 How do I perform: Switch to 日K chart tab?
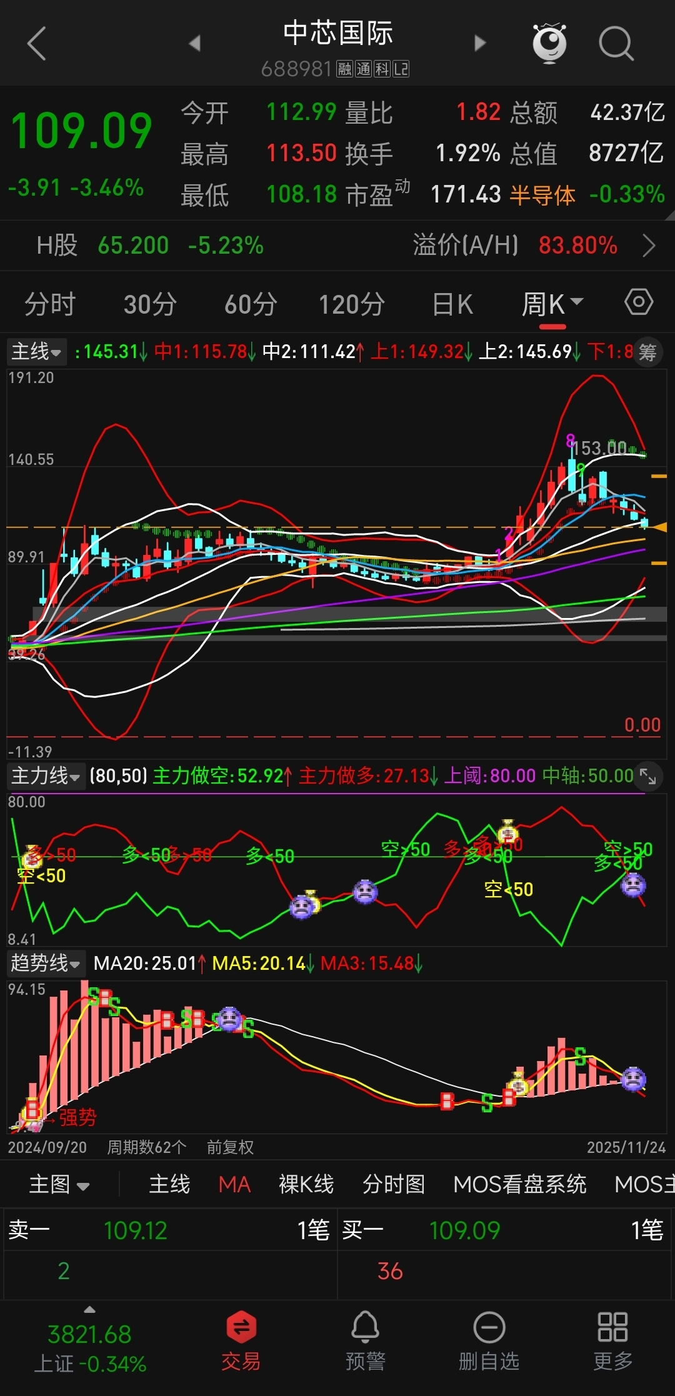point(452,305)
